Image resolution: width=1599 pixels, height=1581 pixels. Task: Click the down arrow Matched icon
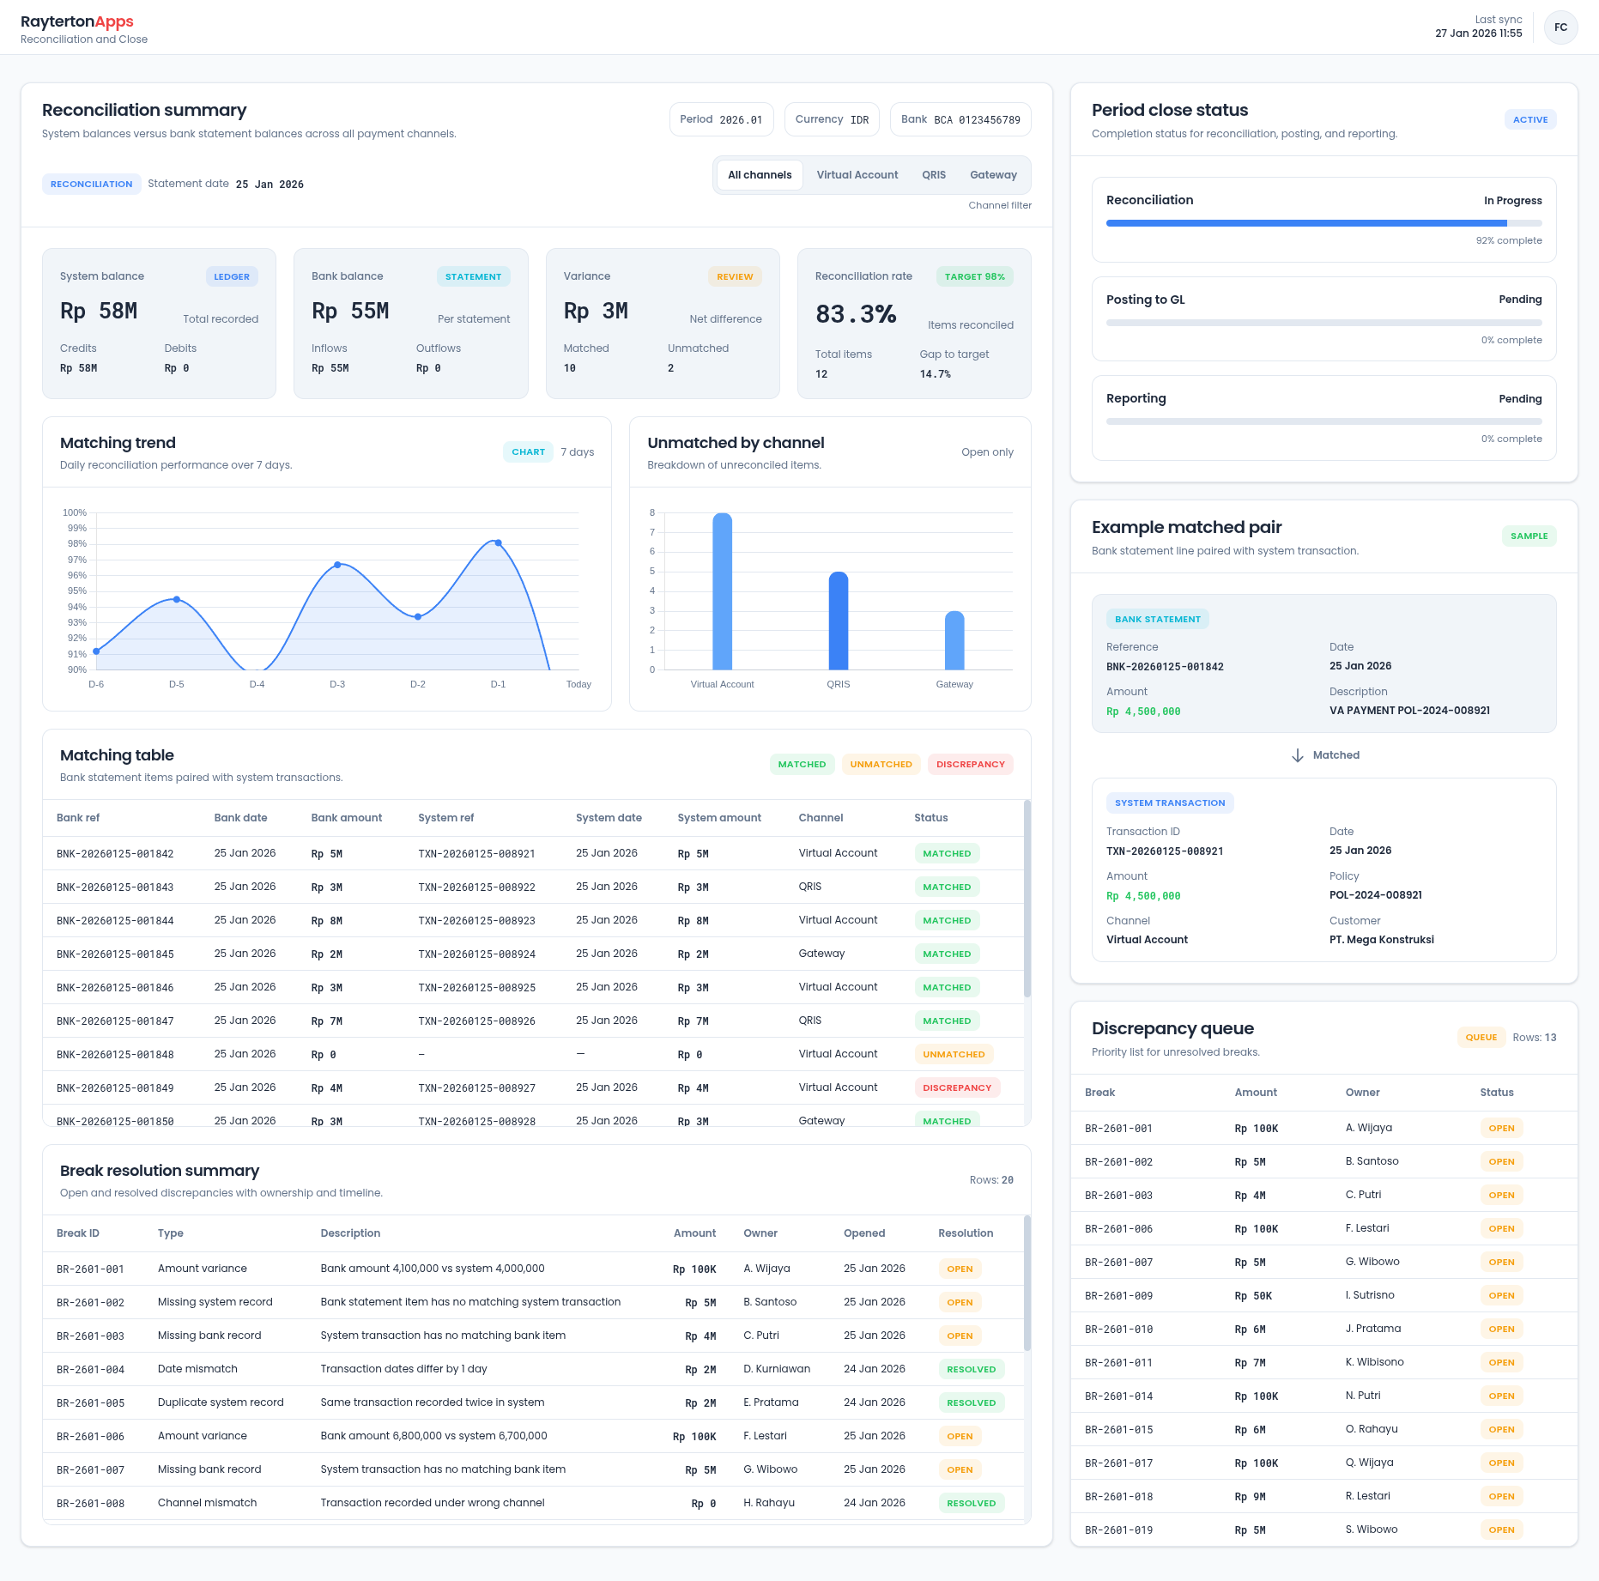1297,755
